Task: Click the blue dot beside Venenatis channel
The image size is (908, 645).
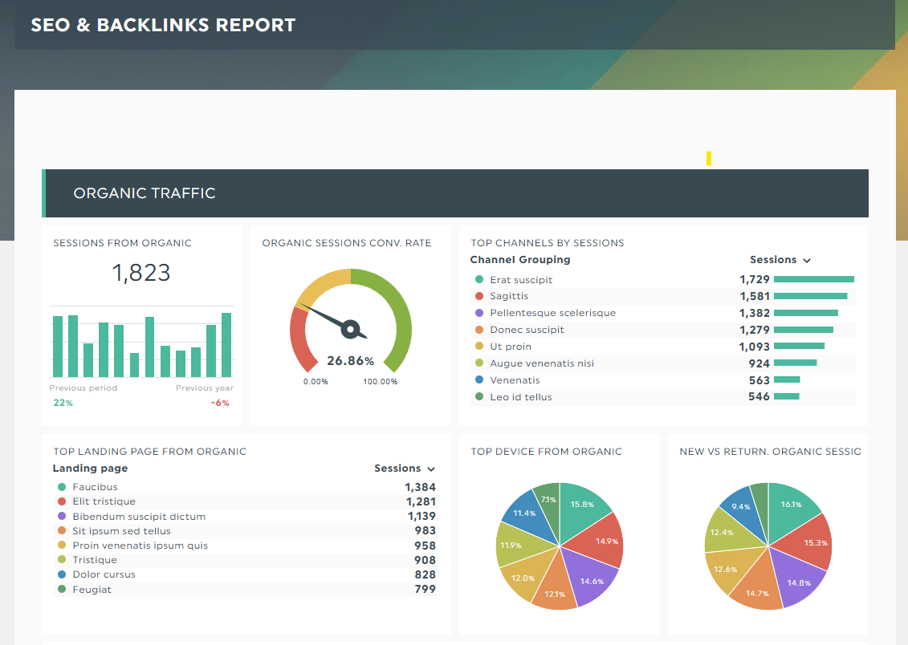Action: [x=479, y=380]
